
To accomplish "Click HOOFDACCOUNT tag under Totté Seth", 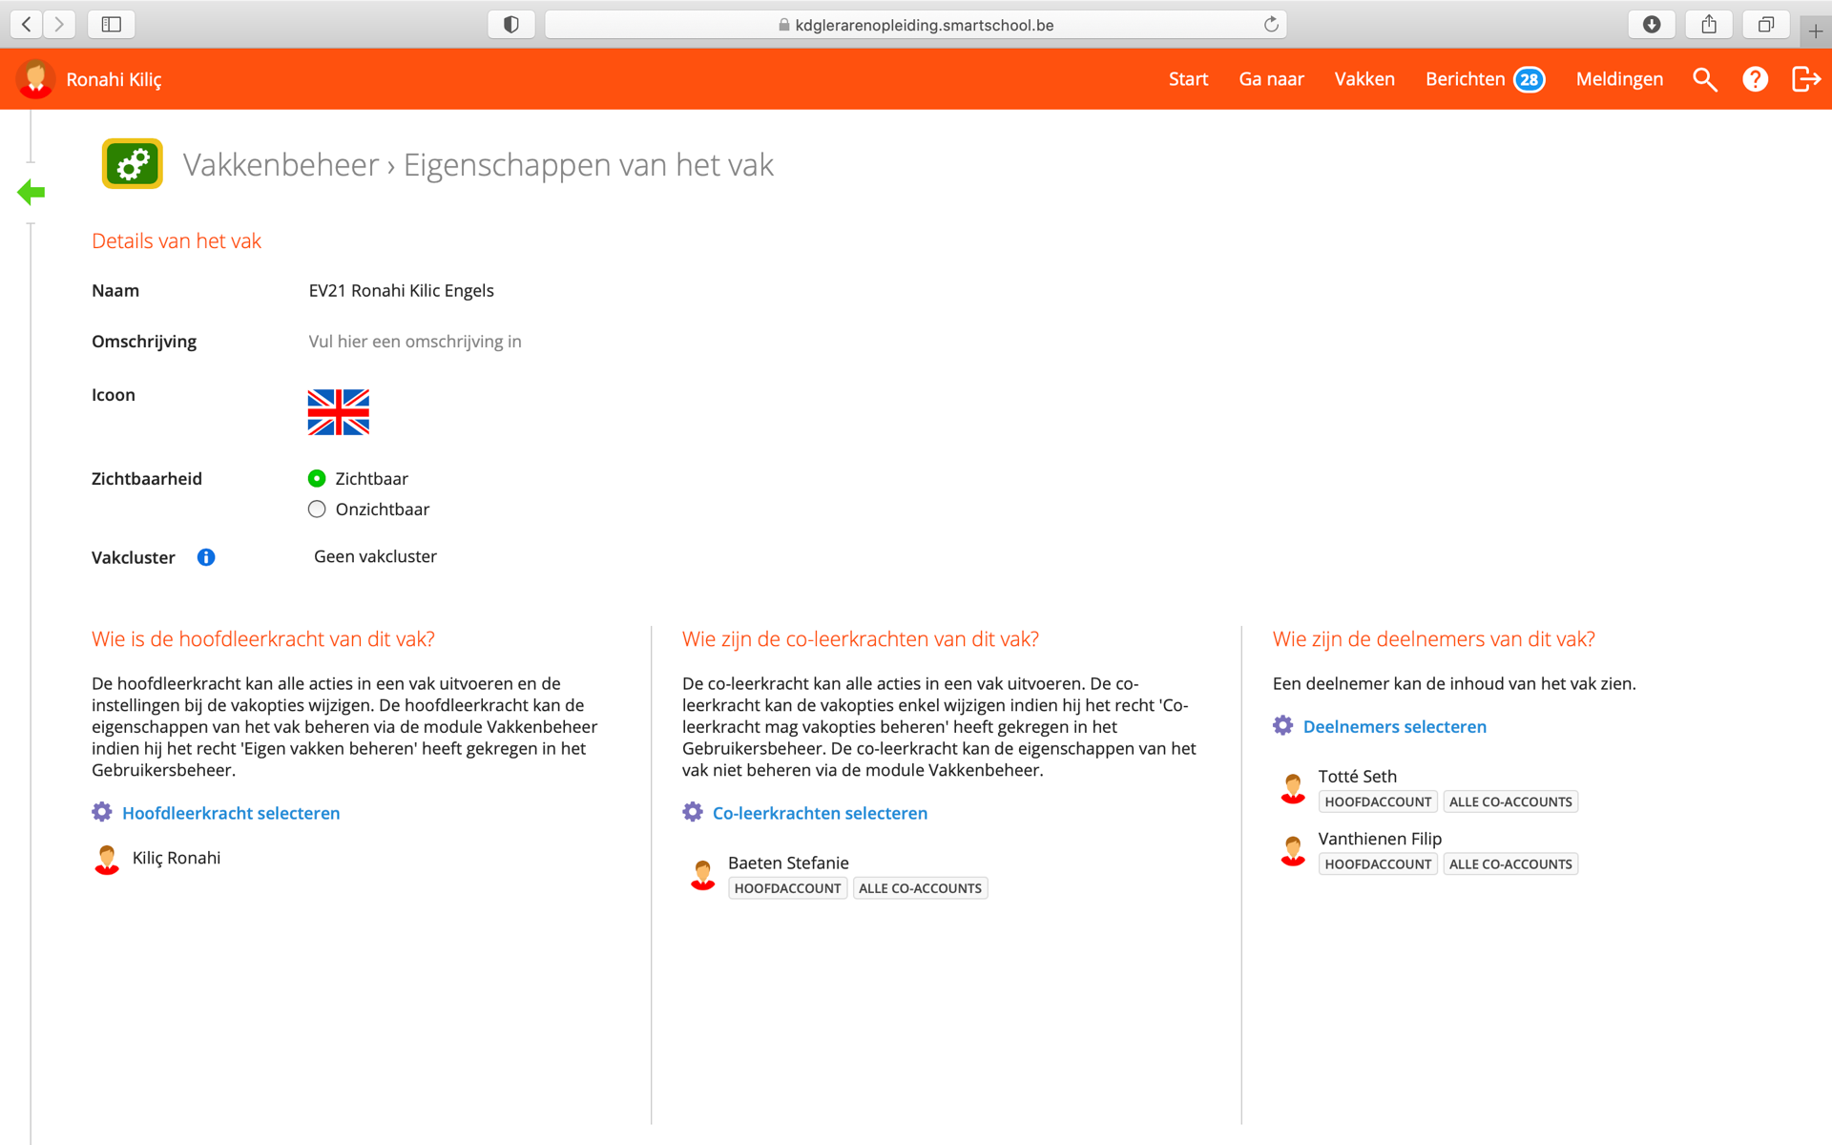I will 1378,801.
